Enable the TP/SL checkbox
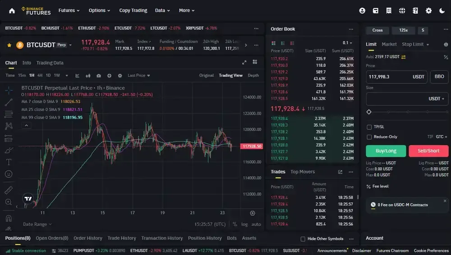The image size is (451, 255). click(369, 127)
